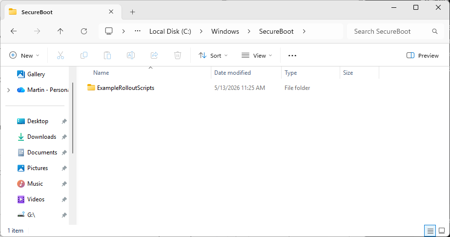Expand chevron after Windows breadcrumb
This screenshot has width=450, height=237.
tap(249, 31)
